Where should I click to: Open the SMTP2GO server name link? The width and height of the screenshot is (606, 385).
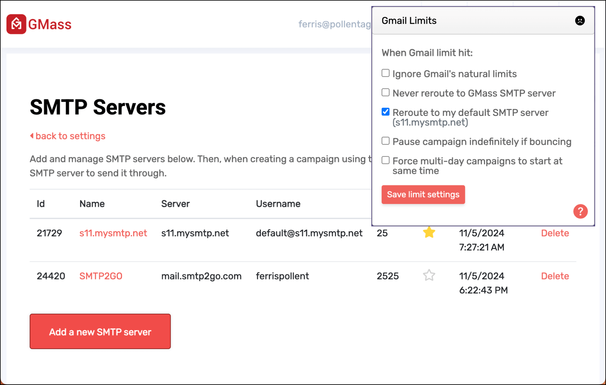(x=101, y=276)
